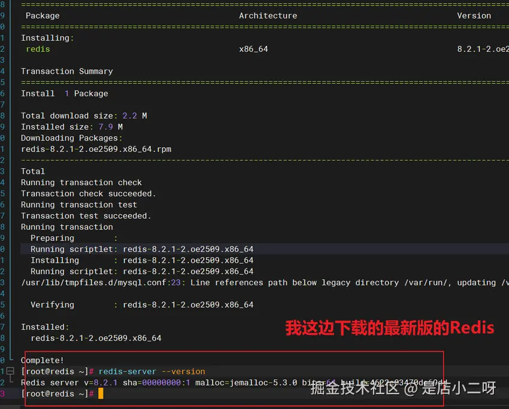The width and height of the screenshot is (509, 409).
Task: Select 'redis-8.2.1-2.oe2509.x86_64.rpm' filename line
Action: point(96,149)
